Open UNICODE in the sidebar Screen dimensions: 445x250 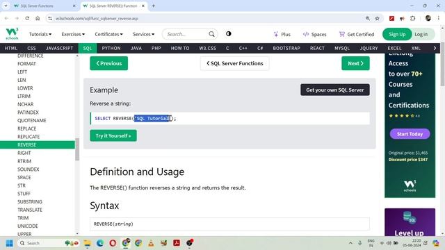coord(28,226)
